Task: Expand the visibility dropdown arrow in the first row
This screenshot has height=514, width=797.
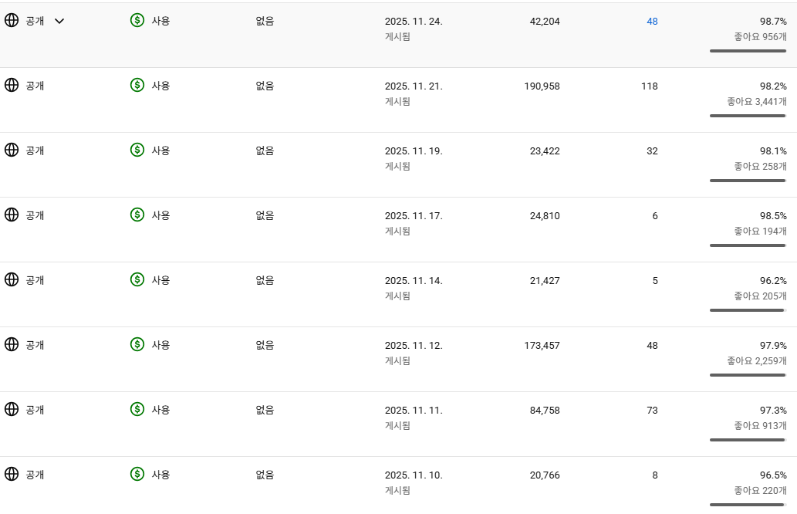Action: coord(59,21)
